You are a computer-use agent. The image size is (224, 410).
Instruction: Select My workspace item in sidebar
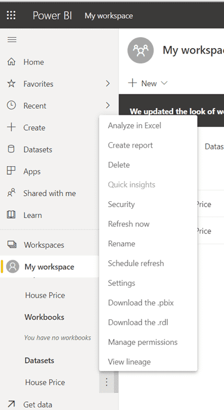50,266
